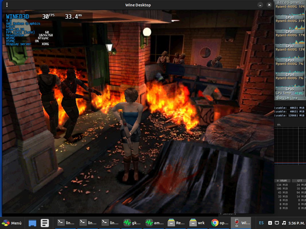Click the CPU0 label in gkrellm
306x229 pixels.
290,17
